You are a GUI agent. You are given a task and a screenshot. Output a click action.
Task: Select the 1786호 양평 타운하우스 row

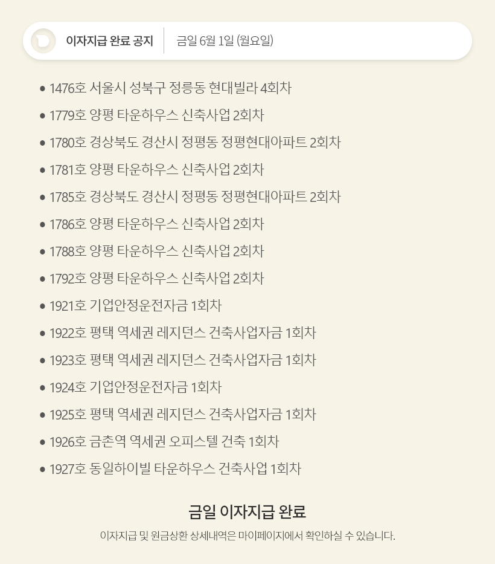pyautogui.click(x=156, y=224)
